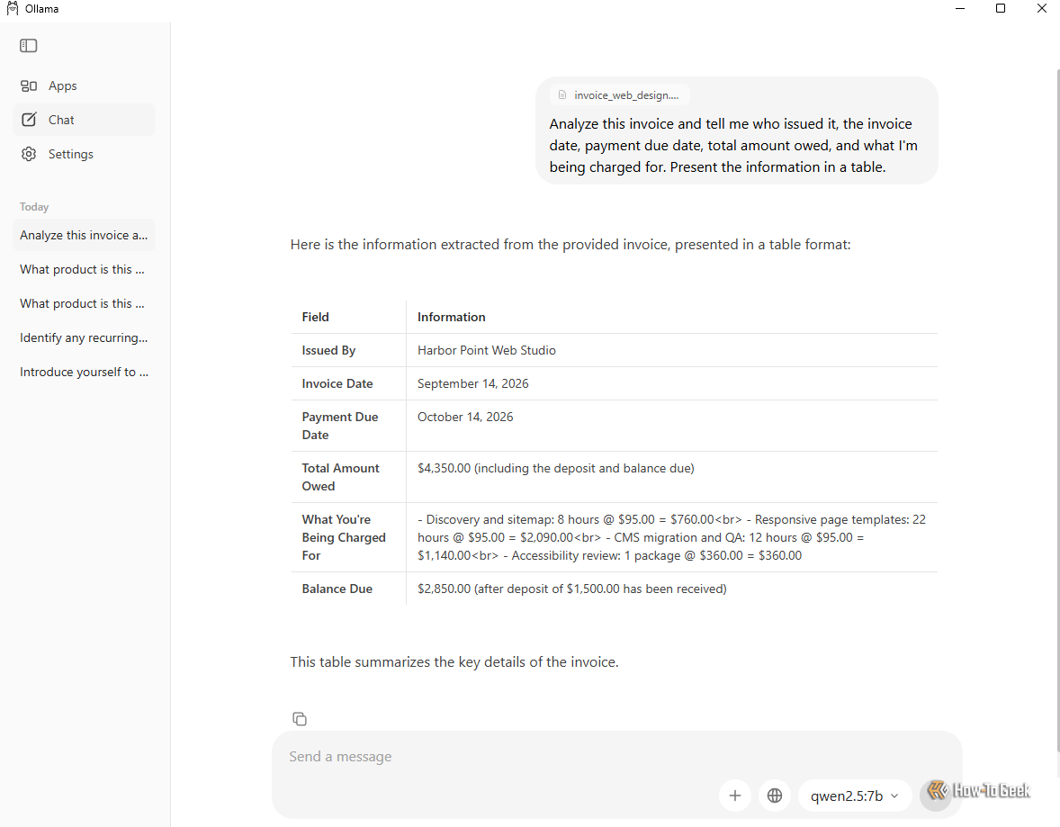This screenshot has height=827, width=1060.
Task: Open the Apps section
Action: [x=84, y=85]
